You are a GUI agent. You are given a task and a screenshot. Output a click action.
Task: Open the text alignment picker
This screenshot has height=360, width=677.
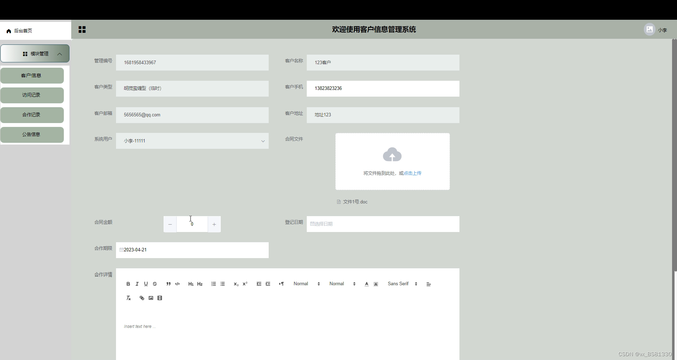(x=429, y=284)
